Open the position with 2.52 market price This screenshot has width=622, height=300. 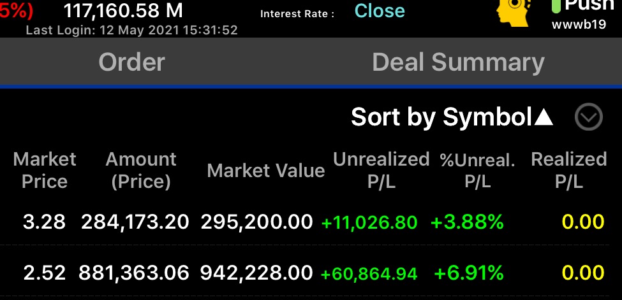45,273
